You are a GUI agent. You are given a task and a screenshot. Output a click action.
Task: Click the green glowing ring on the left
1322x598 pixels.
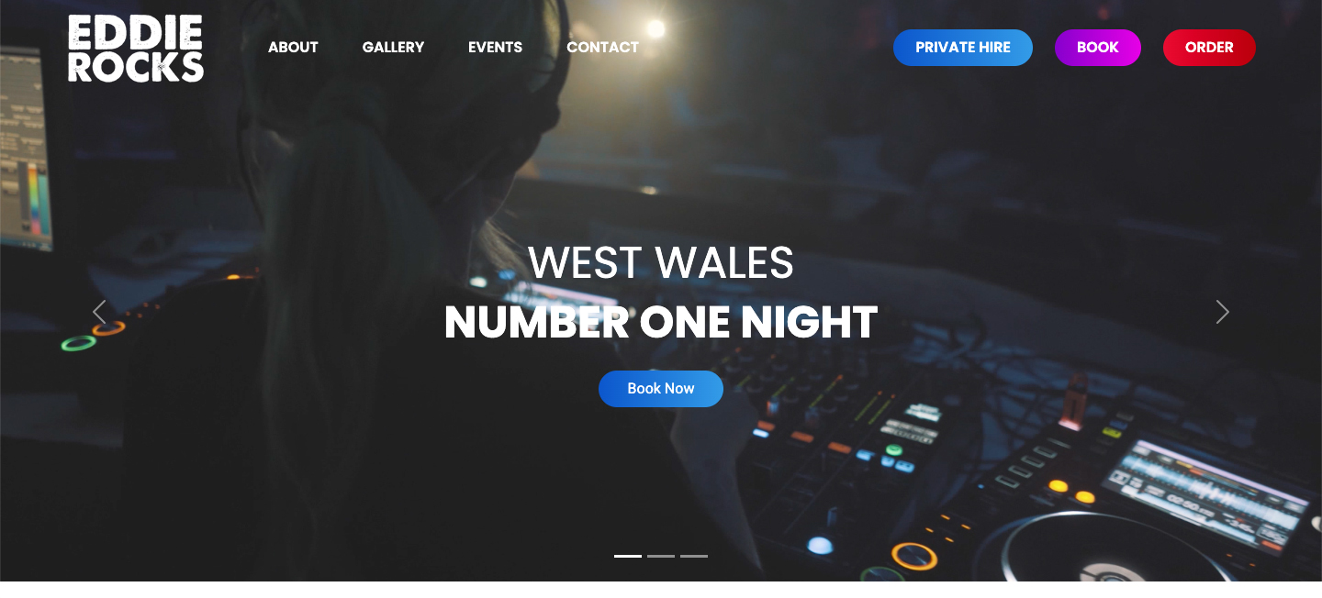pos(78,343)
